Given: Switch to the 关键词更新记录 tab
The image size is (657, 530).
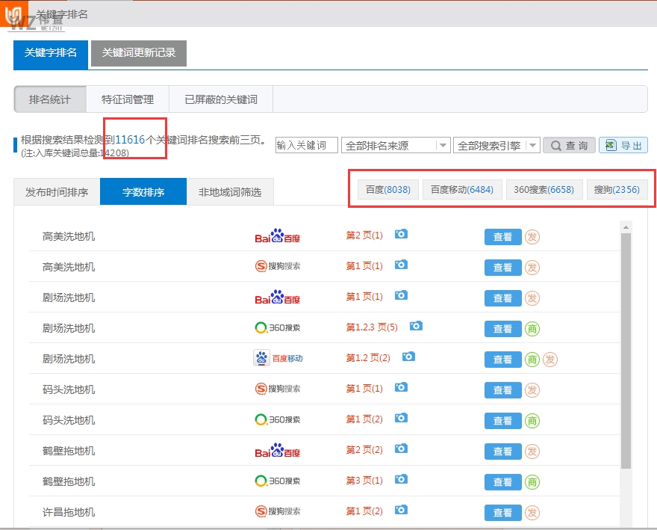Looking at the screenshot, I should point(138,54).
